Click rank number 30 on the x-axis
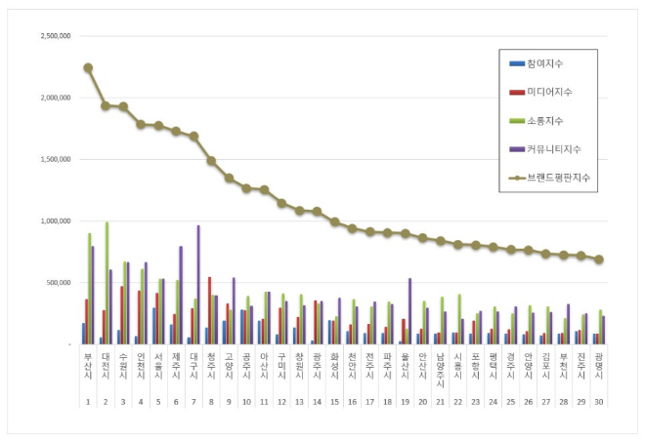Screen dimensions: 645x441 click(598, 400)
